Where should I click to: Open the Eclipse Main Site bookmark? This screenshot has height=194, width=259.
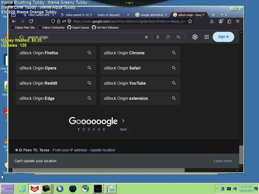(x=23, y=28)
